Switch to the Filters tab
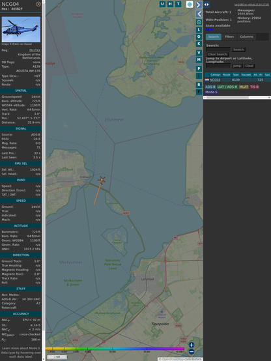The image size is (271, 361). pos(229,36)
